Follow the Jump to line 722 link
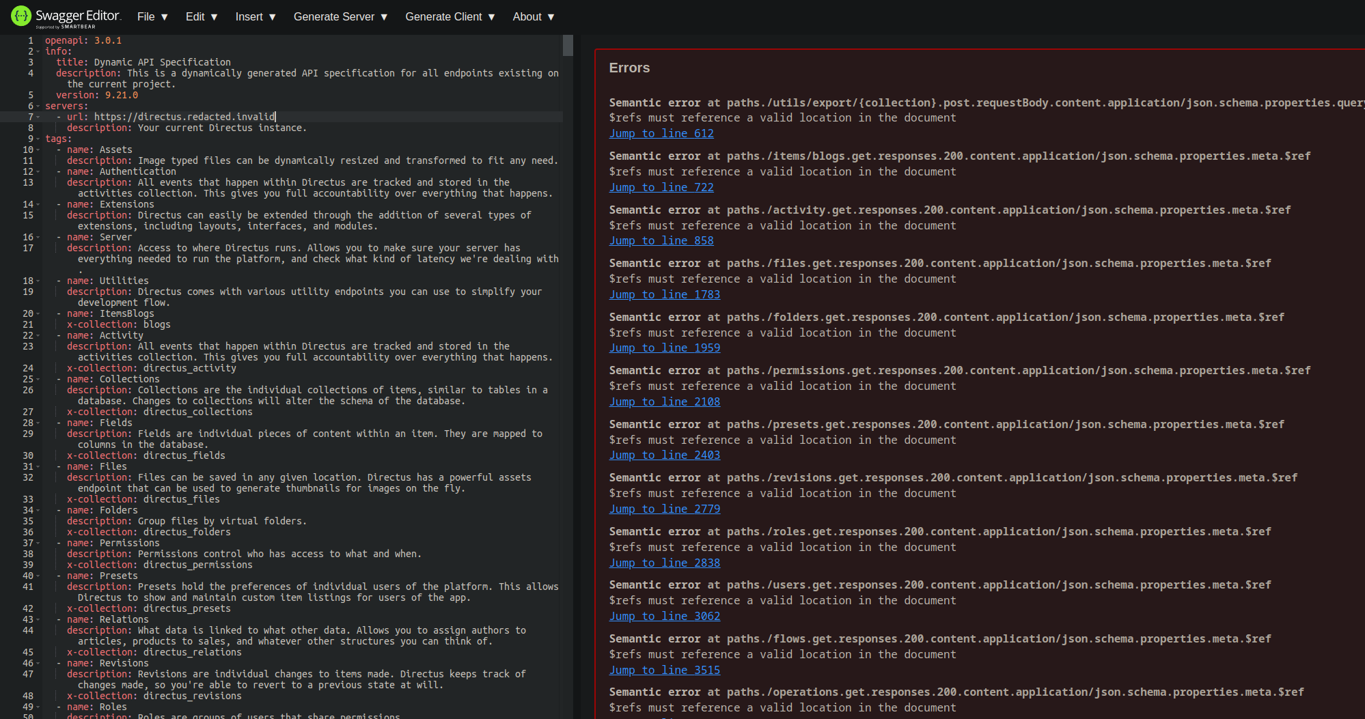Screen dimensions: 1365x719 [661, 187]
